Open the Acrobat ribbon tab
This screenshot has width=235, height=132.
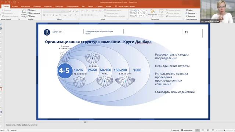point(109,7)
